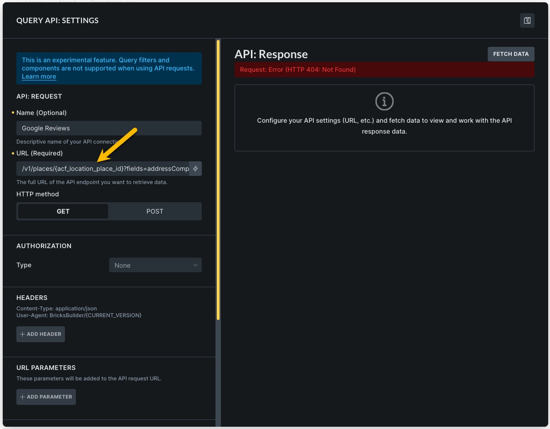This screenshot has height=429, width=550.
Task: Click the Query API: Settings title
Action: tap(57, 20)
